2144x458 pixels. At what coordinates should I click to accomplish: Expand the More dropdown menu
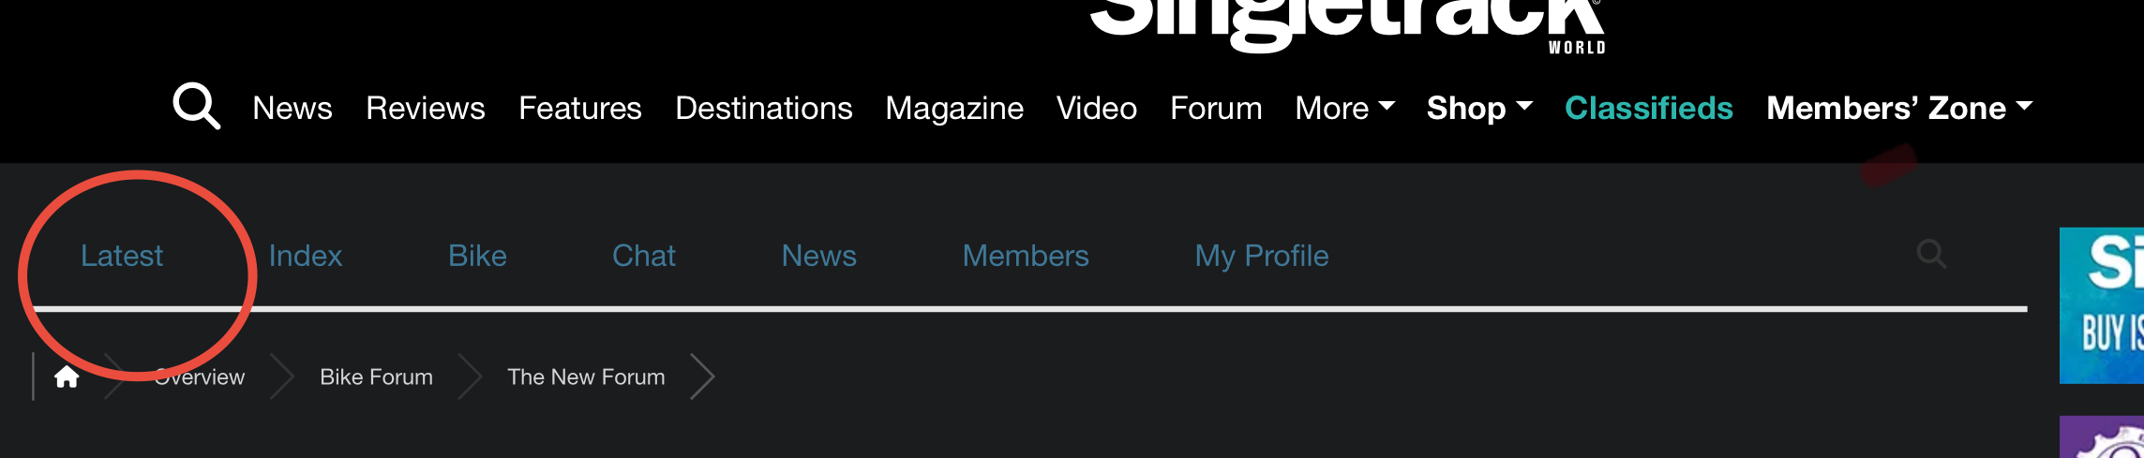click(x=1344, y=108)
